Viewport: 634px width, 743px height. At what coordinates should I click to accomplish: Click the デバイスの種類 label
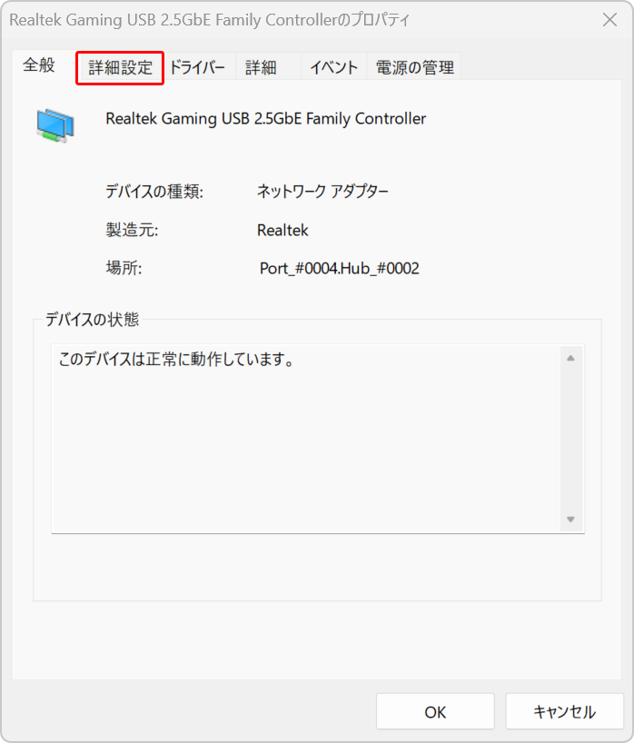coord(154,192)
